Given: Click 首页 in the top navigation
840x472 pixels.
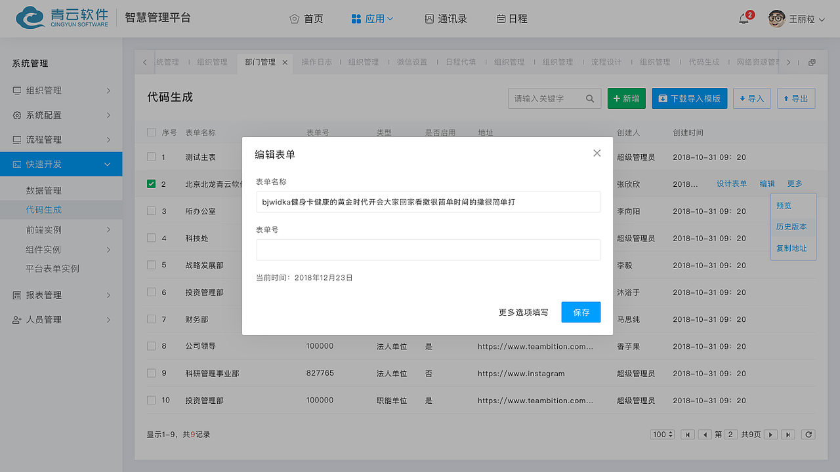Looking at the screenshot, I should [306, 19].
